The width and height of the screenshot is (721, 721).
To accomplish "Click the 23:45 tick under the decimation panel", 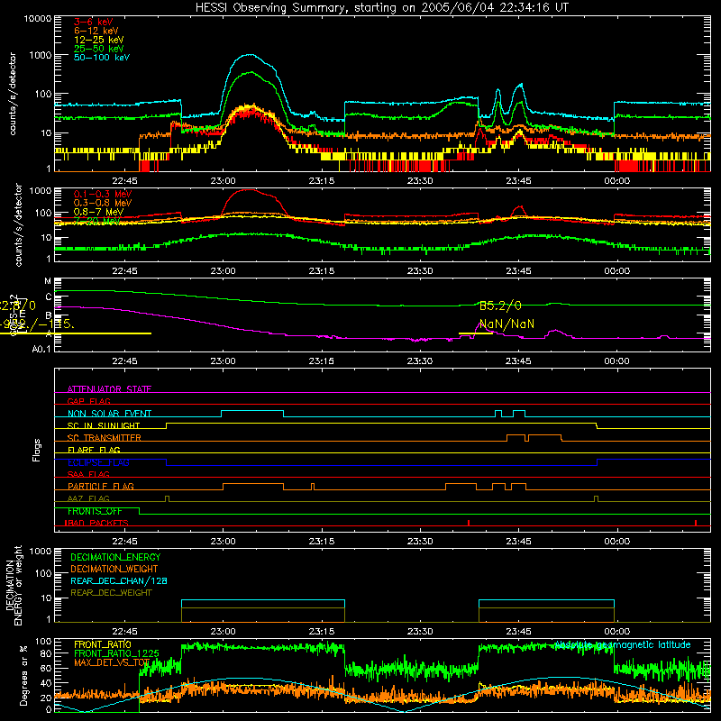I will pyautogui.click(x=519, y=632).
